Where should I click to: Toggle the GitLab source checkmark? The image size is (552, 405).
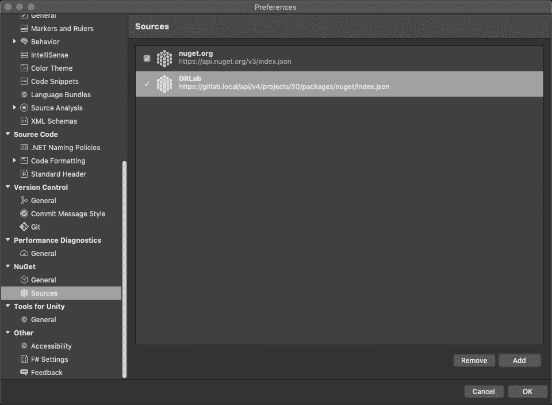tap(147, 84)
